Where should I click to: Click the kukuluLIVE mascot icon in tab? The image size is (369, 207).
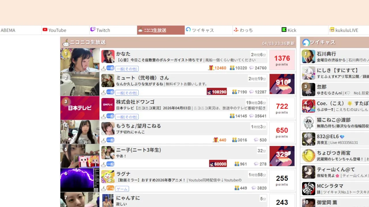pyautogui.click(x=332, y=30)
